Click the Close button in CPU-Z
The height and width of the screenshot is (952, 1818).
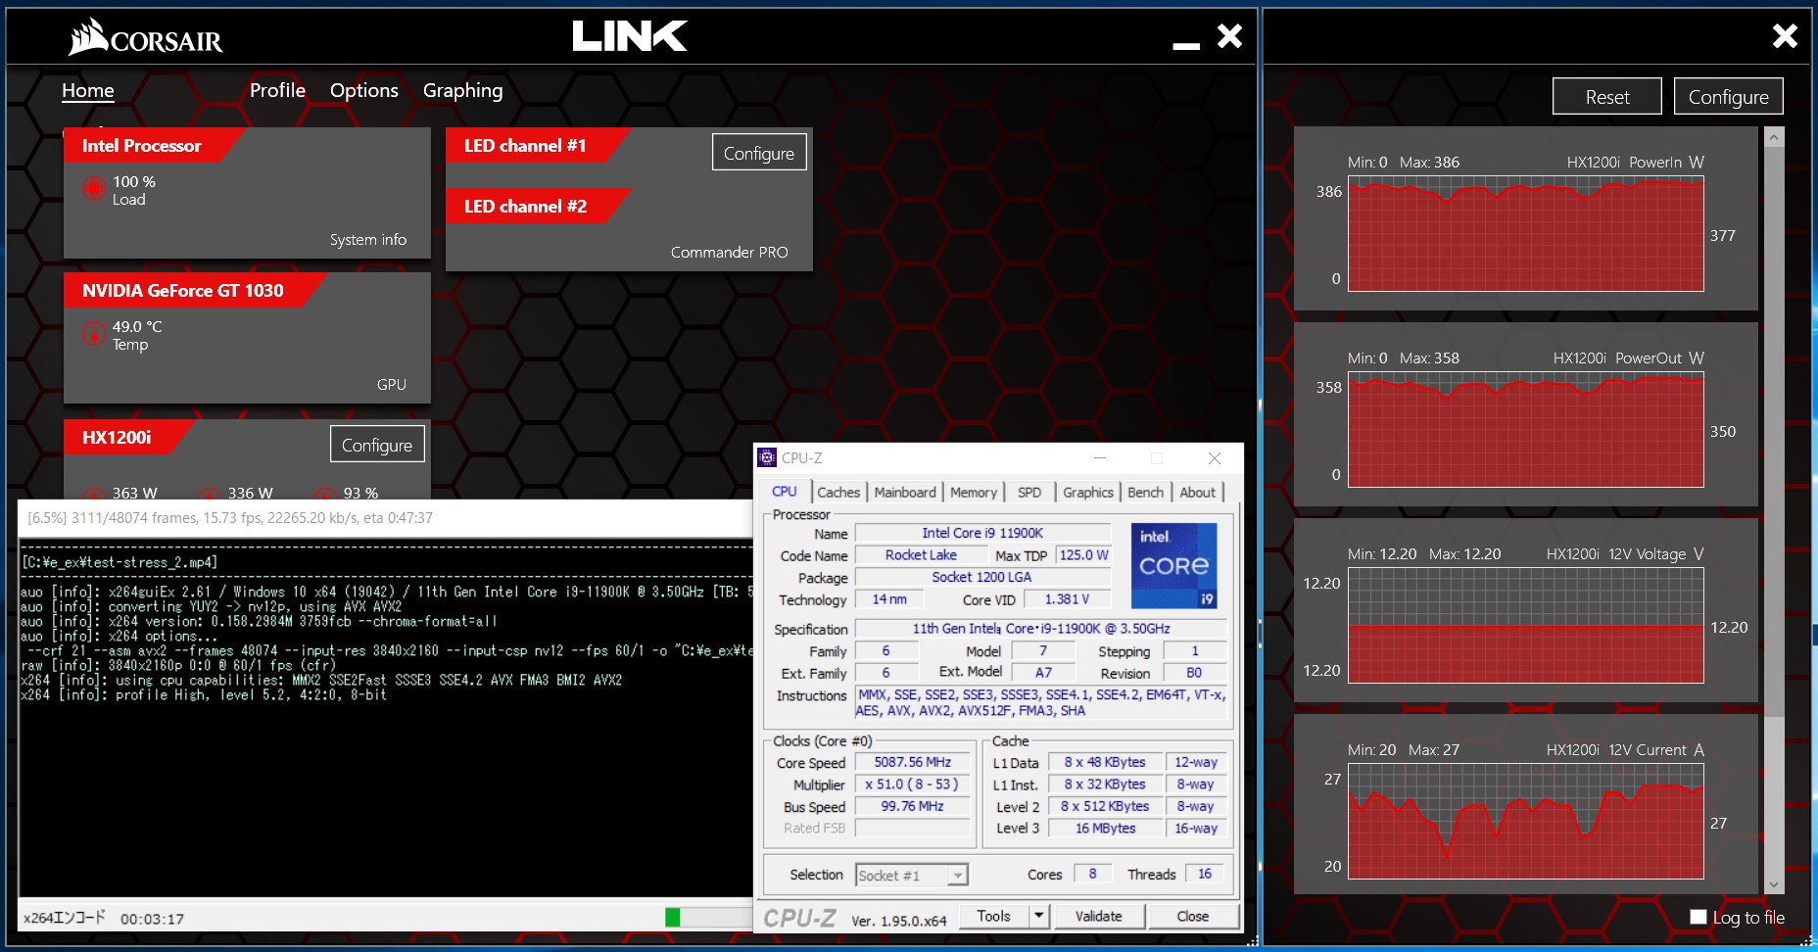coord(1192,916)
